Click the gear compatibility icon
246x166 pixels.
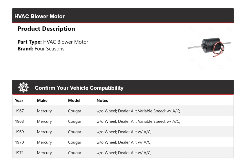pyautogui.click(x=24, y=88)
